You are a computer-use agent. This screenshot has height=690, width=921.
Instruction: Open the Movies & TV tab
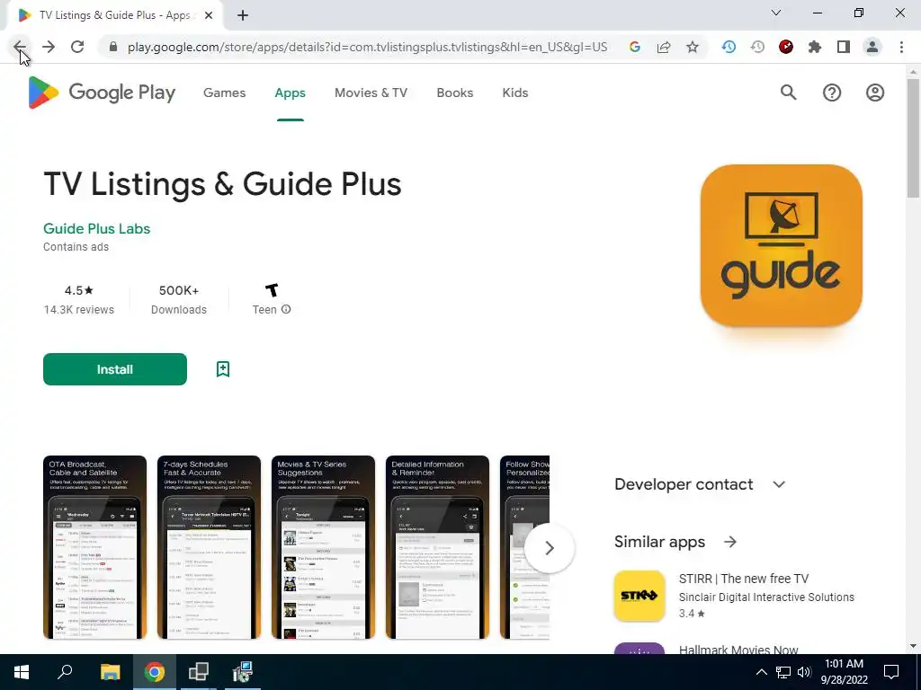pos(371,93)
